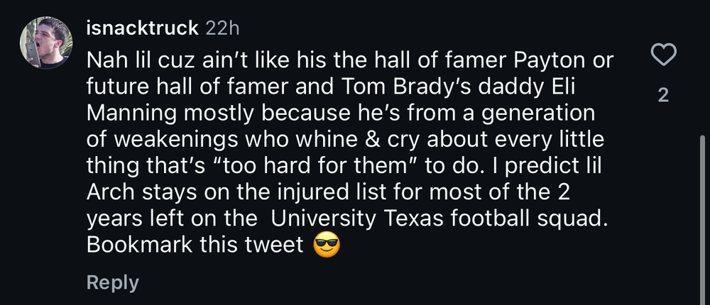The height and width of the screenshot is (305, 710).
Task: Click the sunglasses emoji in the comment
Action: click(327, 245)
